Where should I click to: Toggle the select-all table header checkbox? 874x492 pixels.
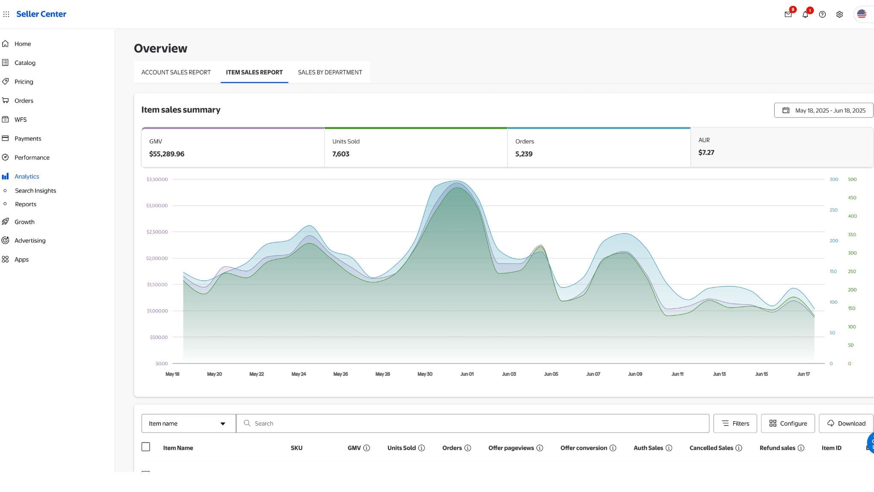[146, 447]
